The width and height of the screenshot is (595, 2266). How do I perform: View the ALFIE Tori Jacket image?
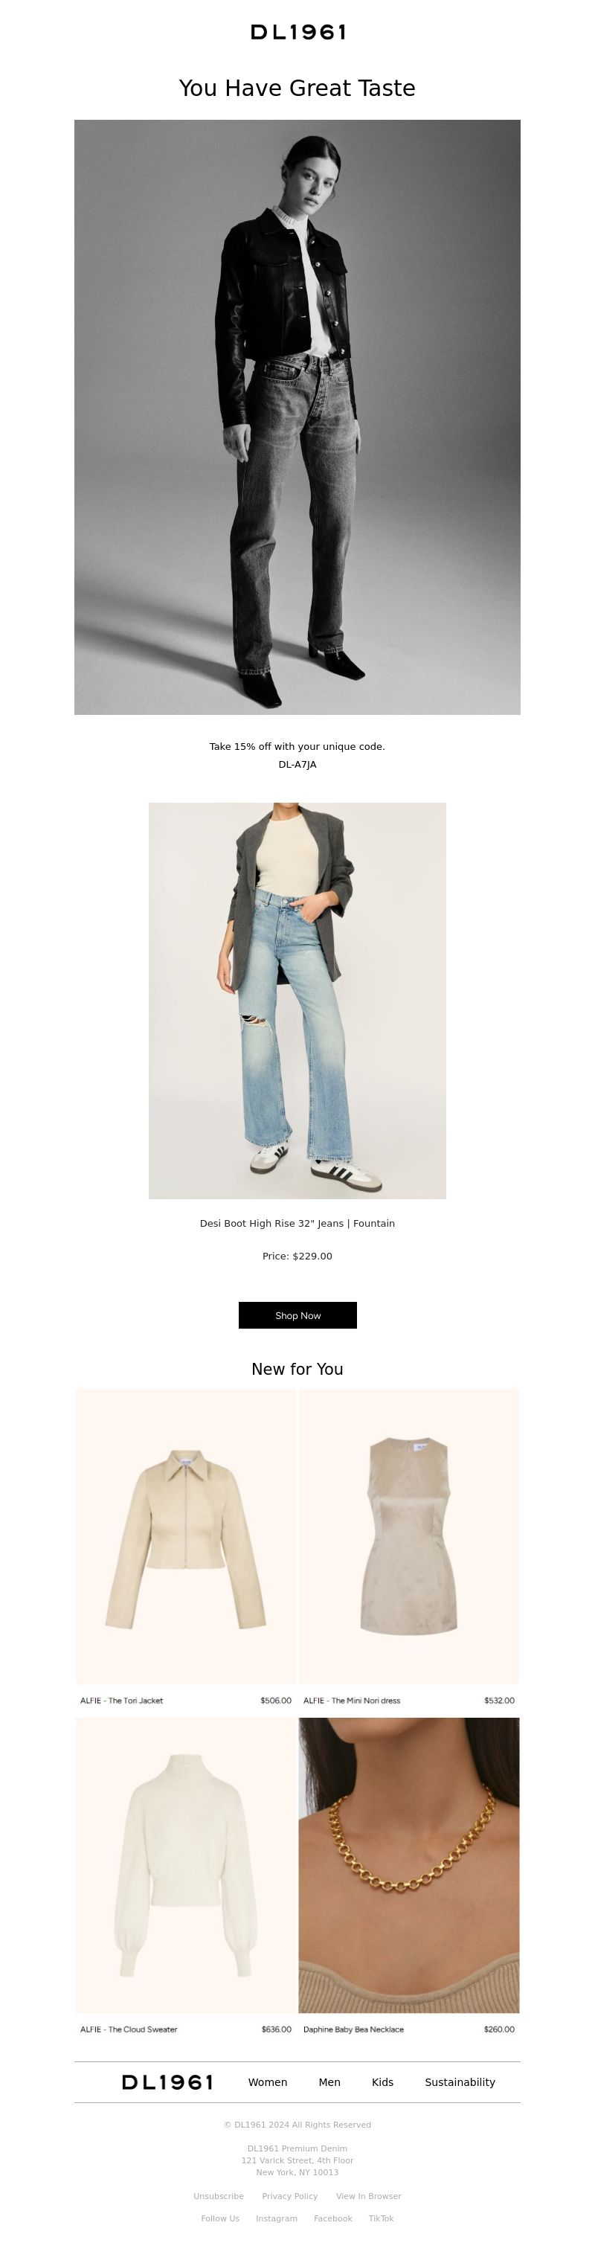tap(185, 1536)
